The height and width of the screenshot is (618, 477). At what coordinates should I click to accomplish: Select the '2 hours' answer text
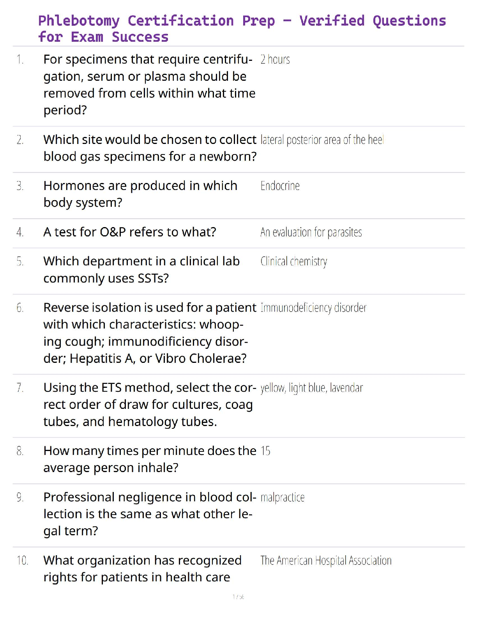(275, 60)
